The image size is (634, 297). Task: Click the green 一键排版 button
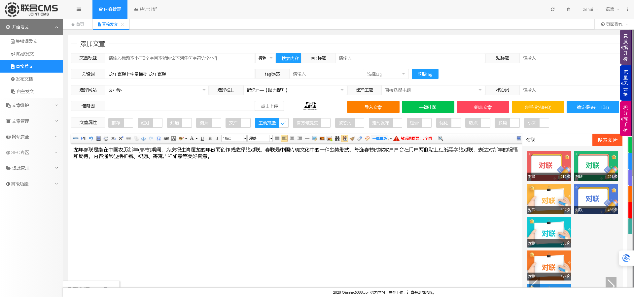click(x=428, y=107)
